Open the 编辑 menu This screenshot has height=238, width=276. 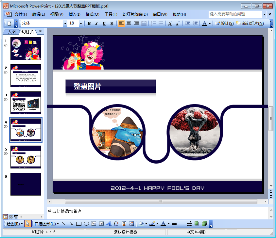click(x=39, y=14)
